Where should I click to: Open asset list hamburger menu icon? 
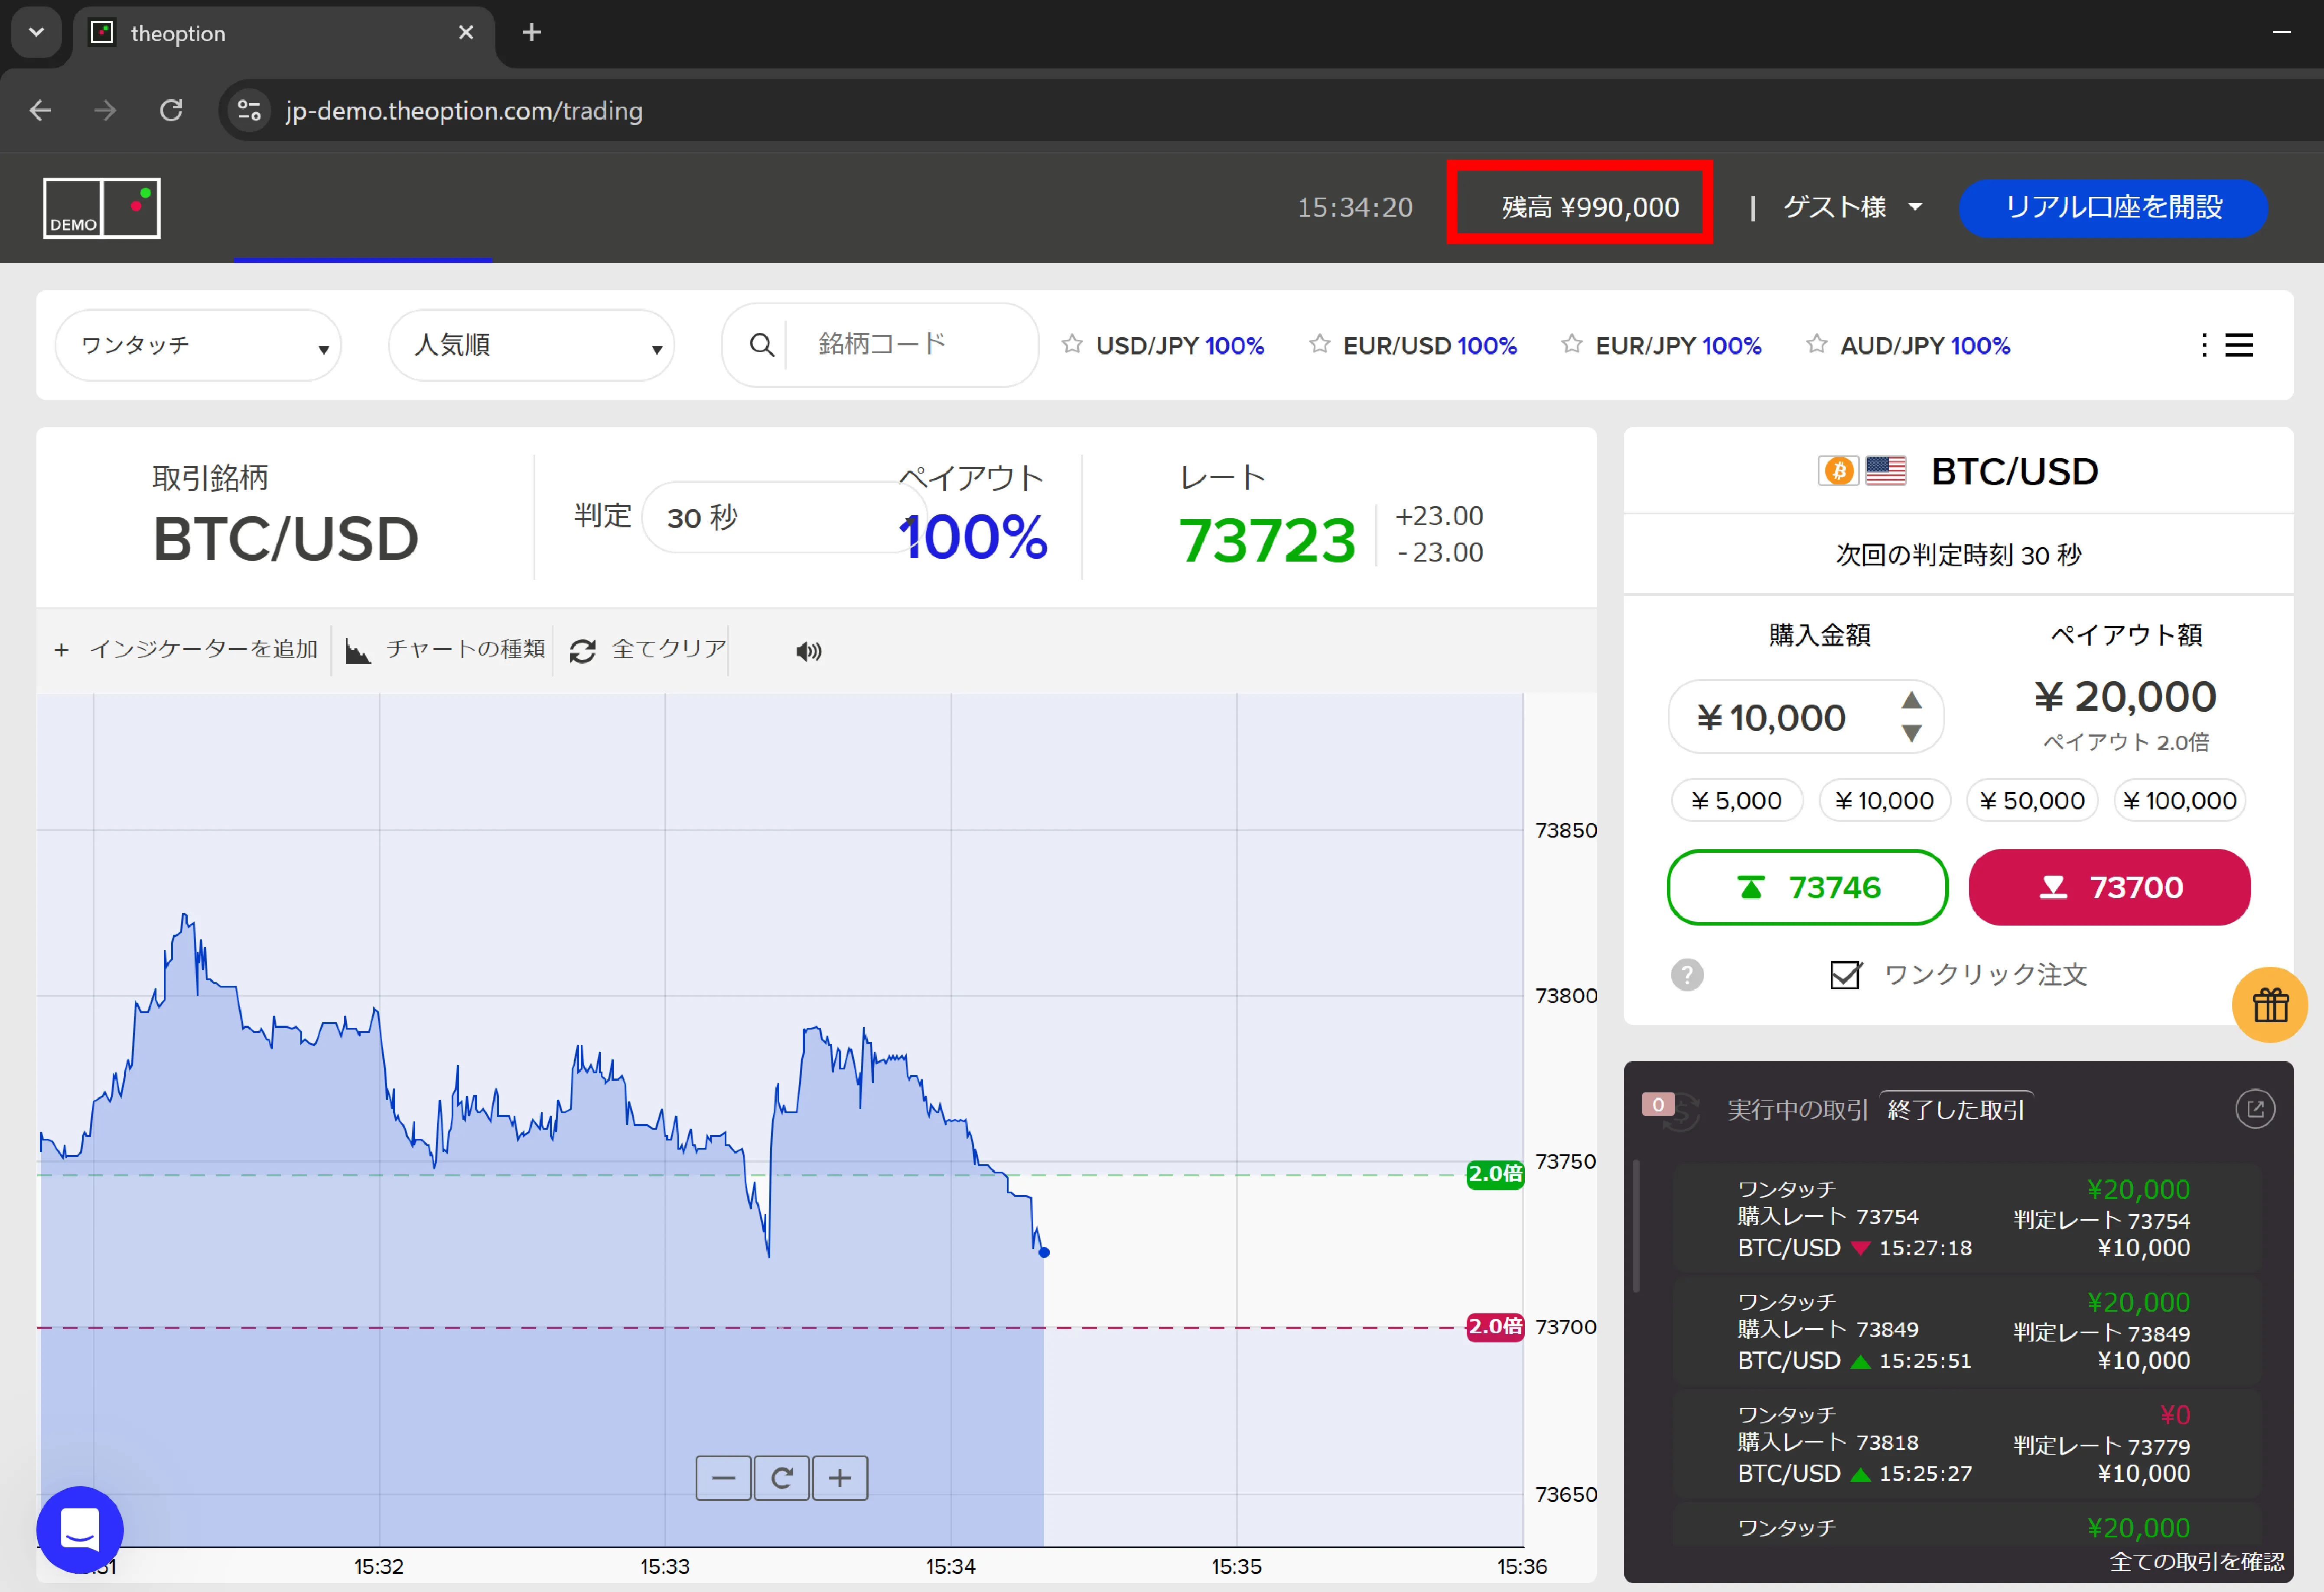pos(2238,346)
